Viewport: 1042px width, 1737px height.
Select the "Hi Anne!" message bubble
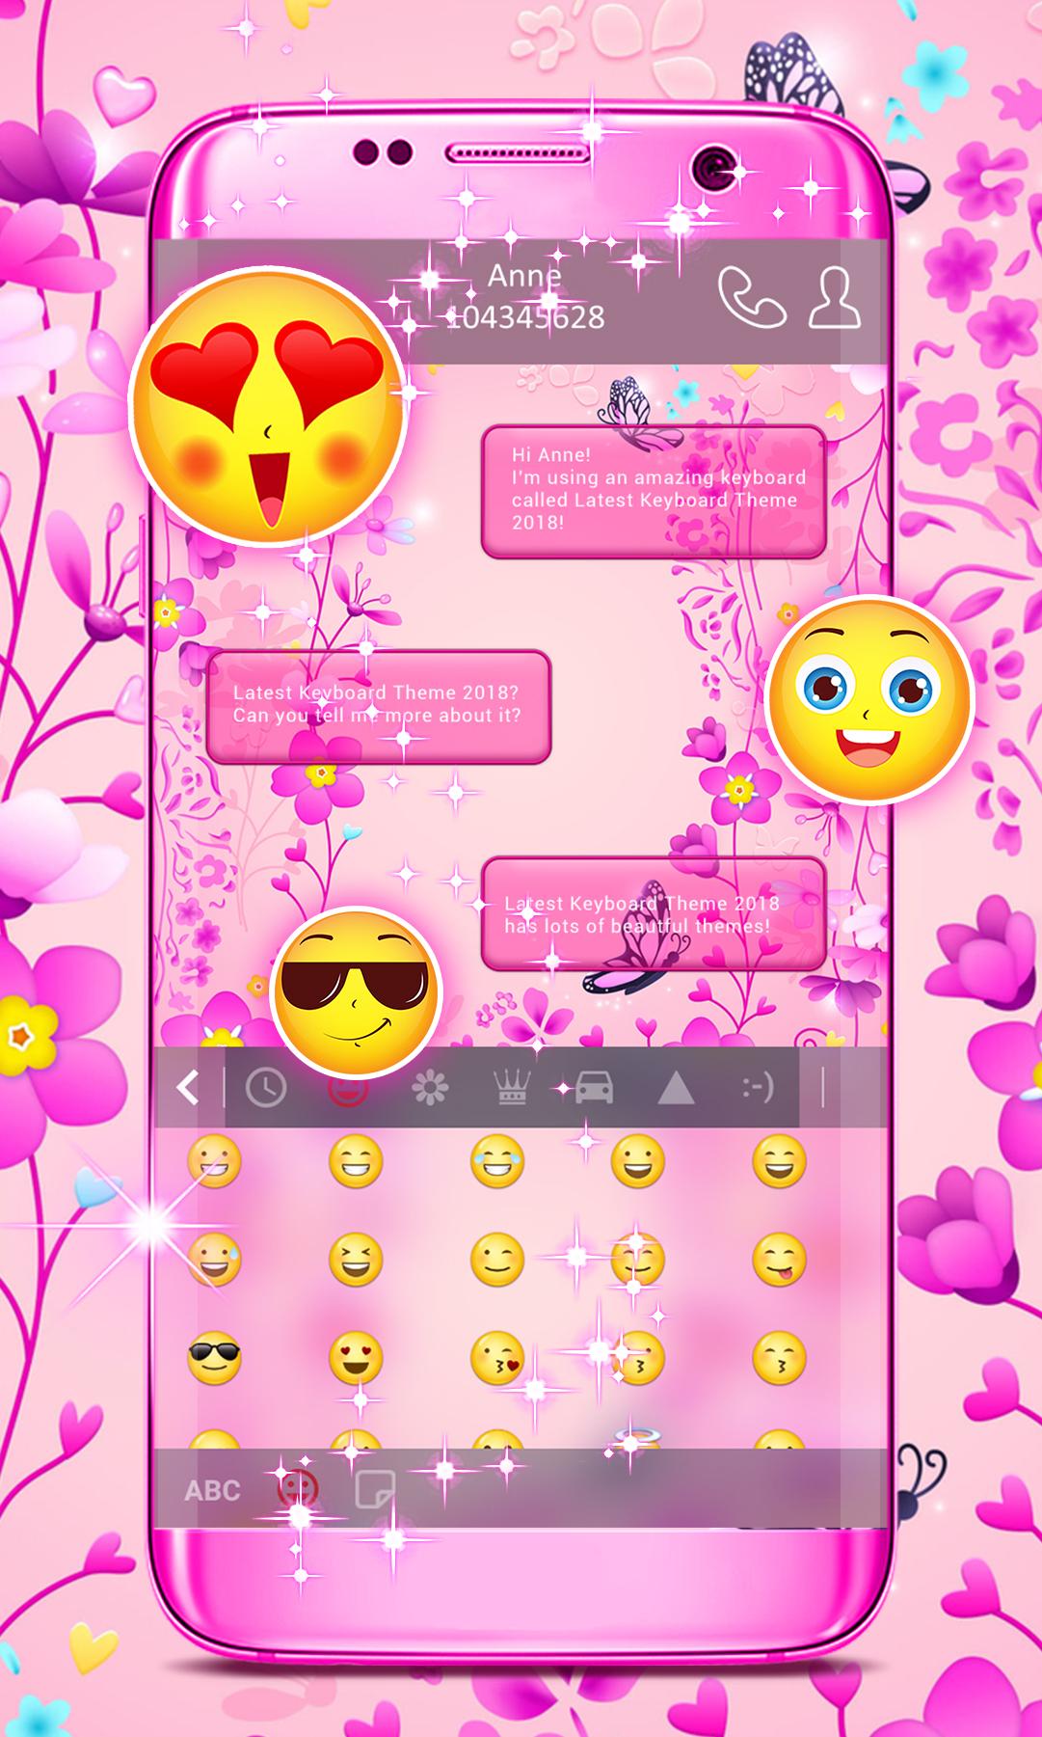(x=654, y=492)
